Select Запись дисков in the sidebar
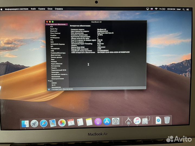Viewport: 195px width, 146px height. [56, 57]
